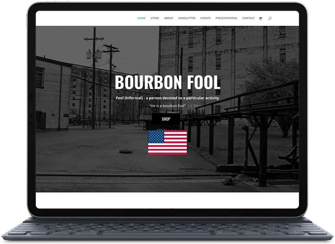Choose PRESENTATIONS in the nav bar
Viewport: 335px width, 244px height.
point(226,18)
